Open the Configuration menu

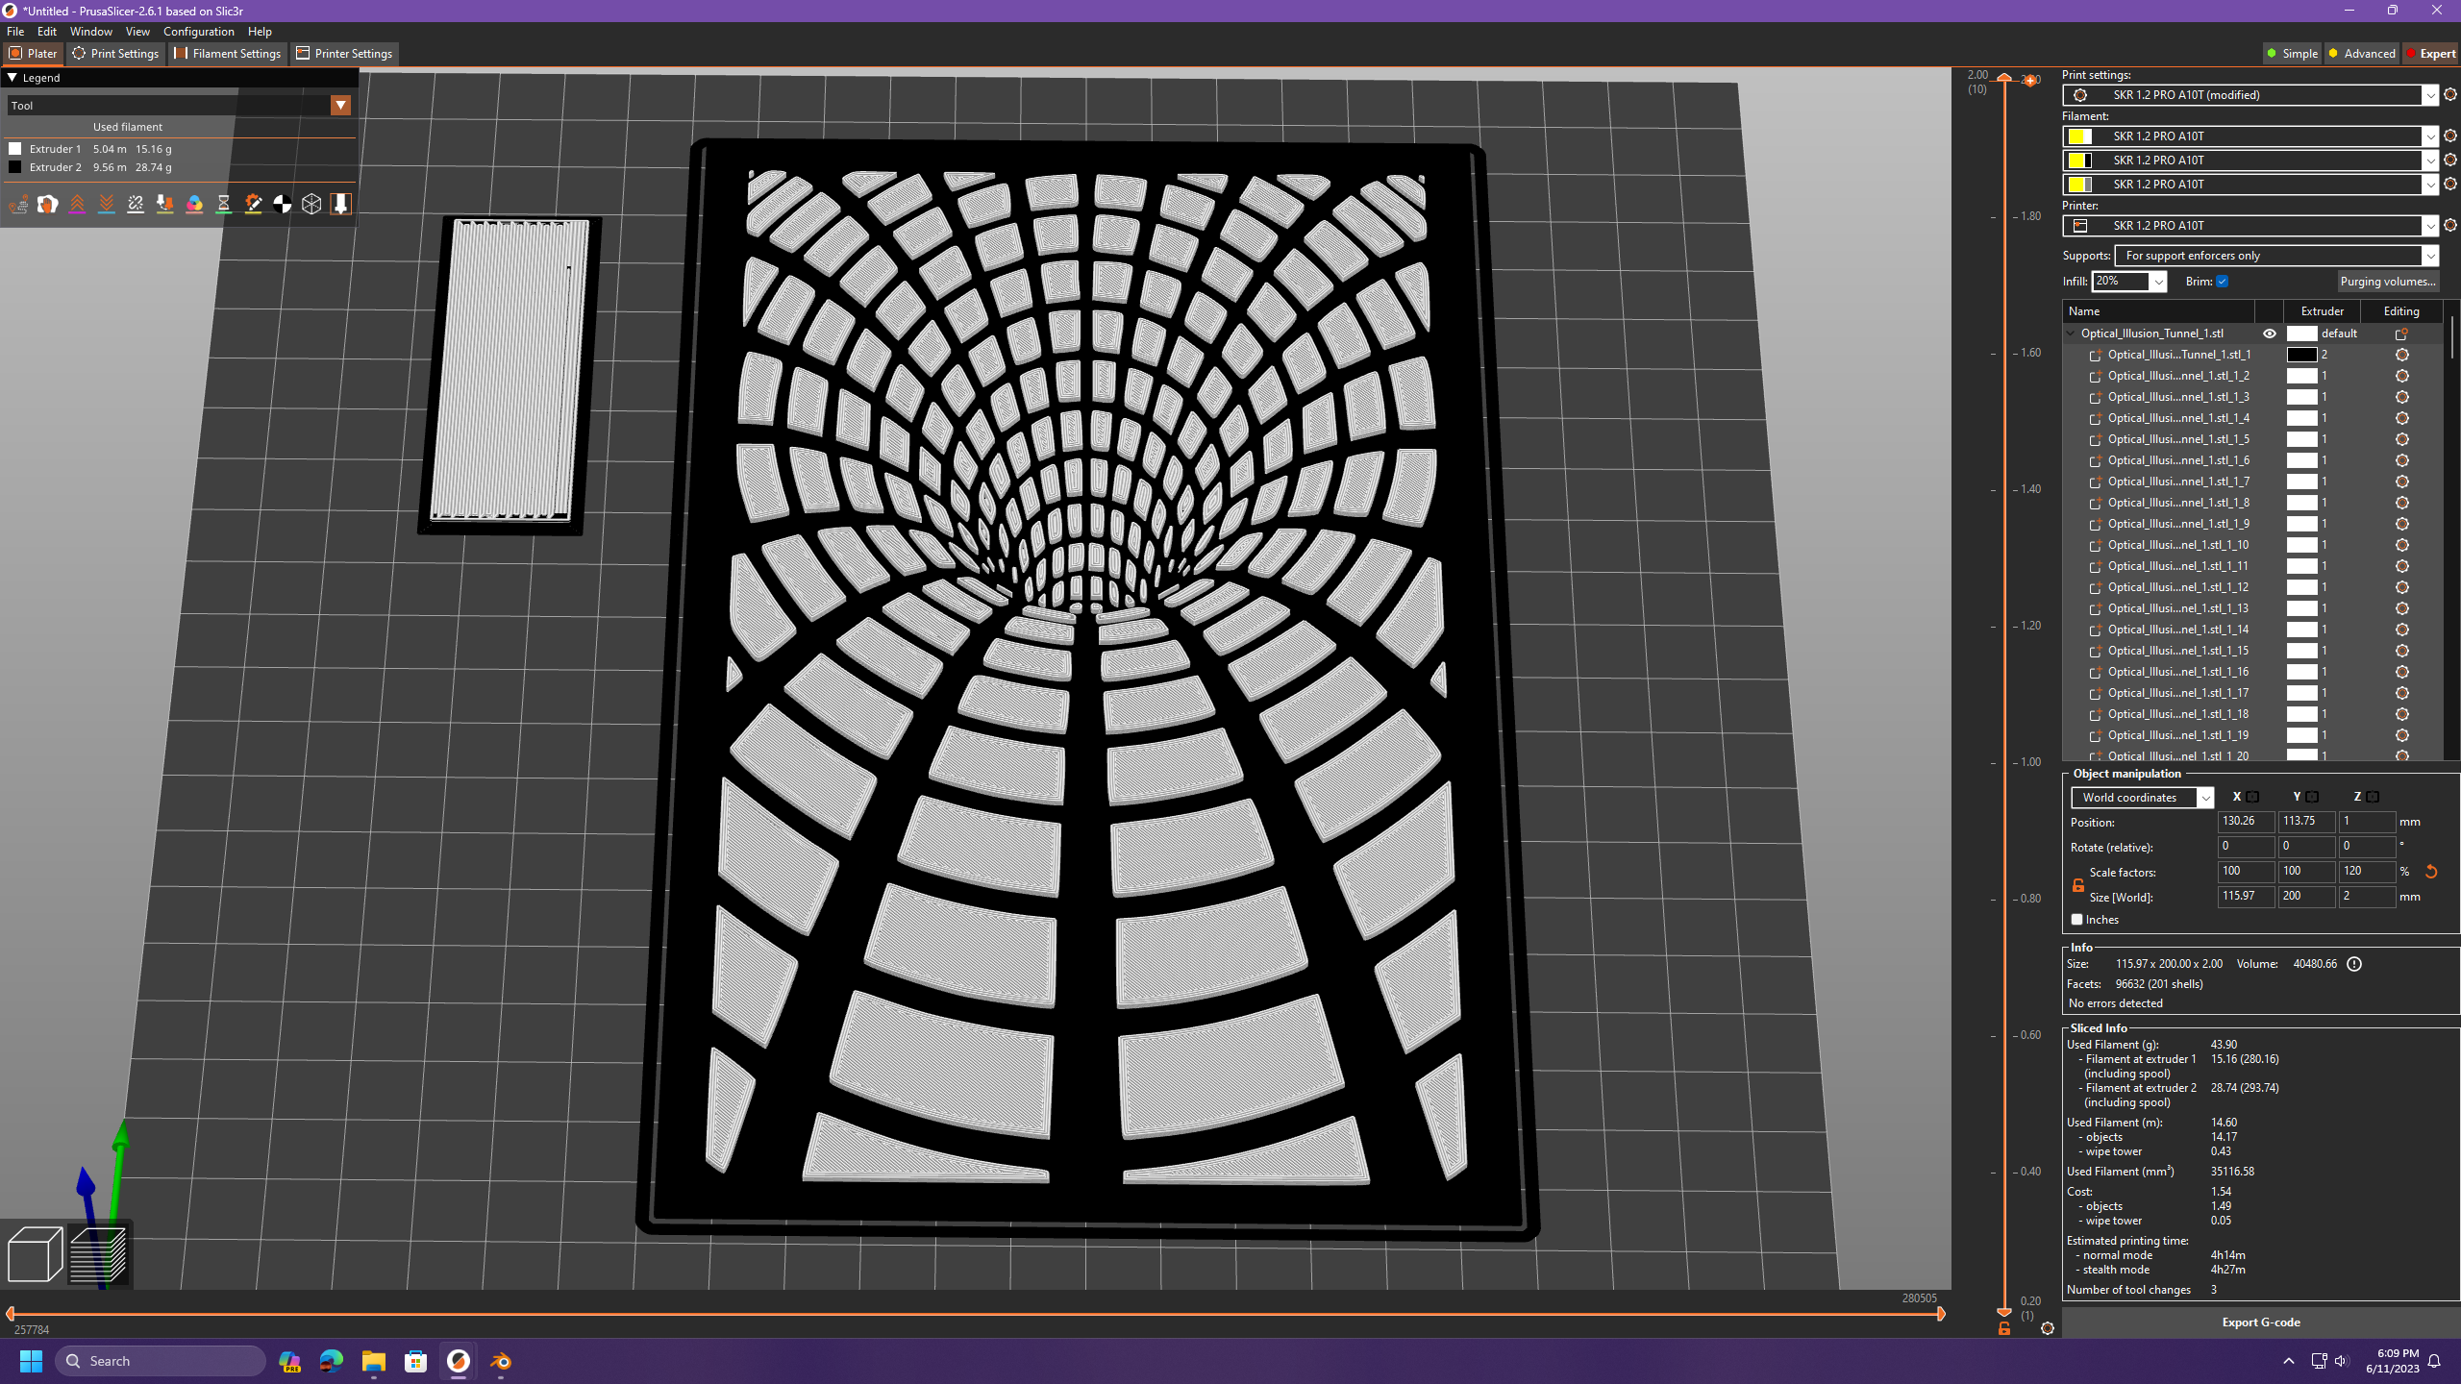pyautogui.click(x=198, y=32)
